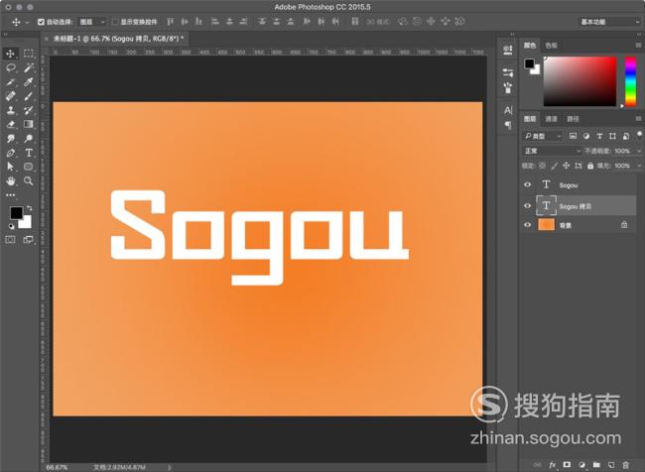Select the Horizontal Type tool

29,153
